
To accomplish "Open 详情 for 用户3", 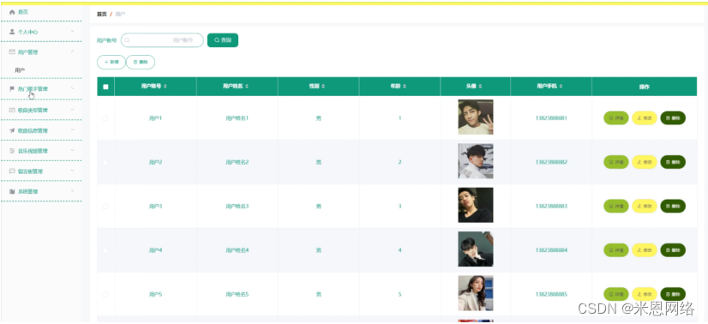I will [616, 207].
